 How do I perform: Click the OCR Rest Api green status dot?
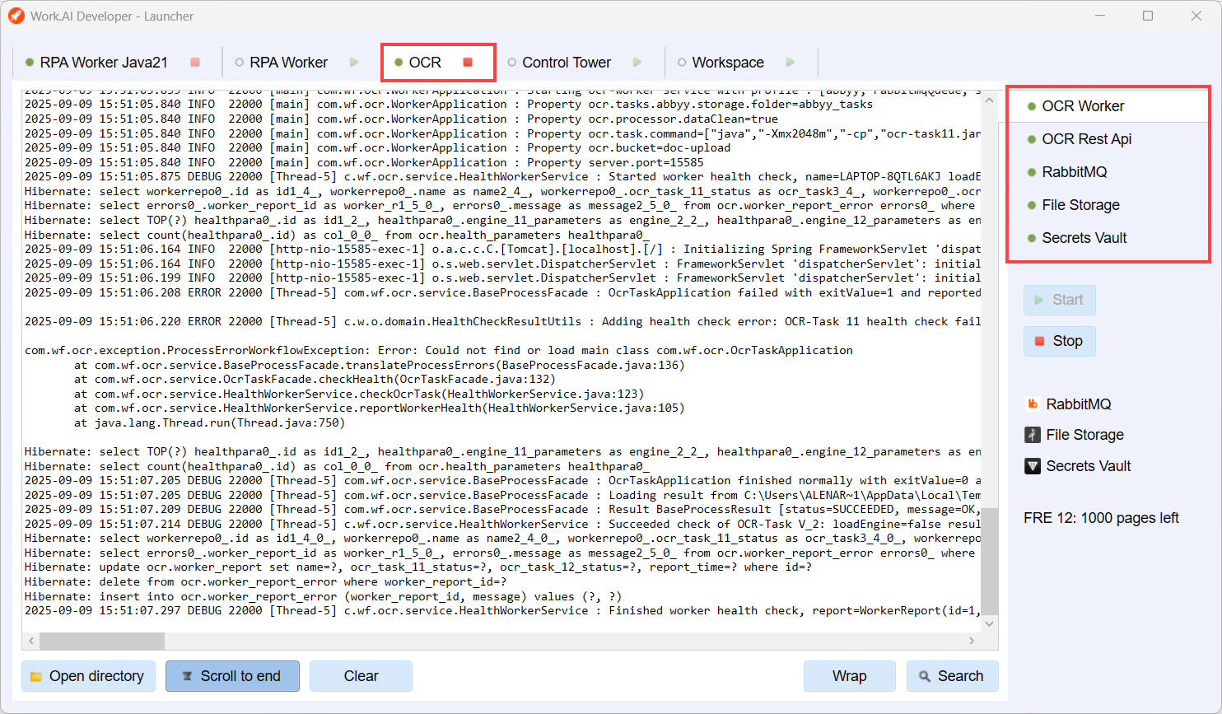click(1032, 139)
